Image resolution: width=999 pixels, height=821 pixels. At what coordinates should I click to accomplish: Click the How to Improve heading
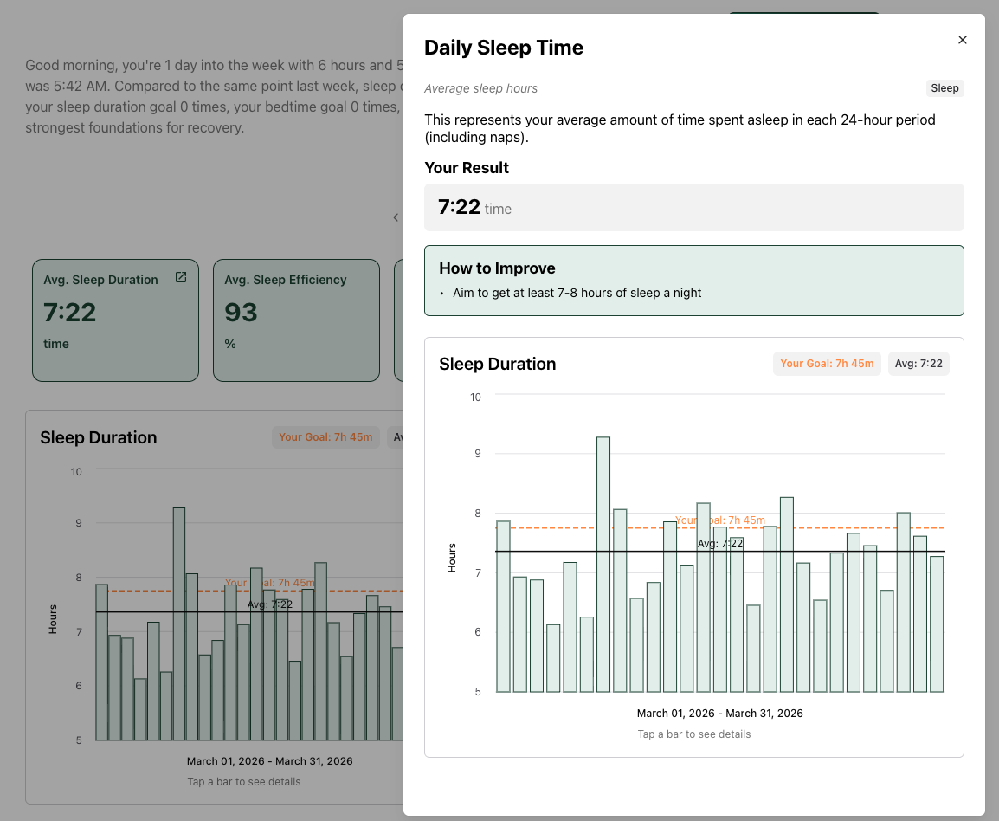pyautogui.click(x=497, y=268)
